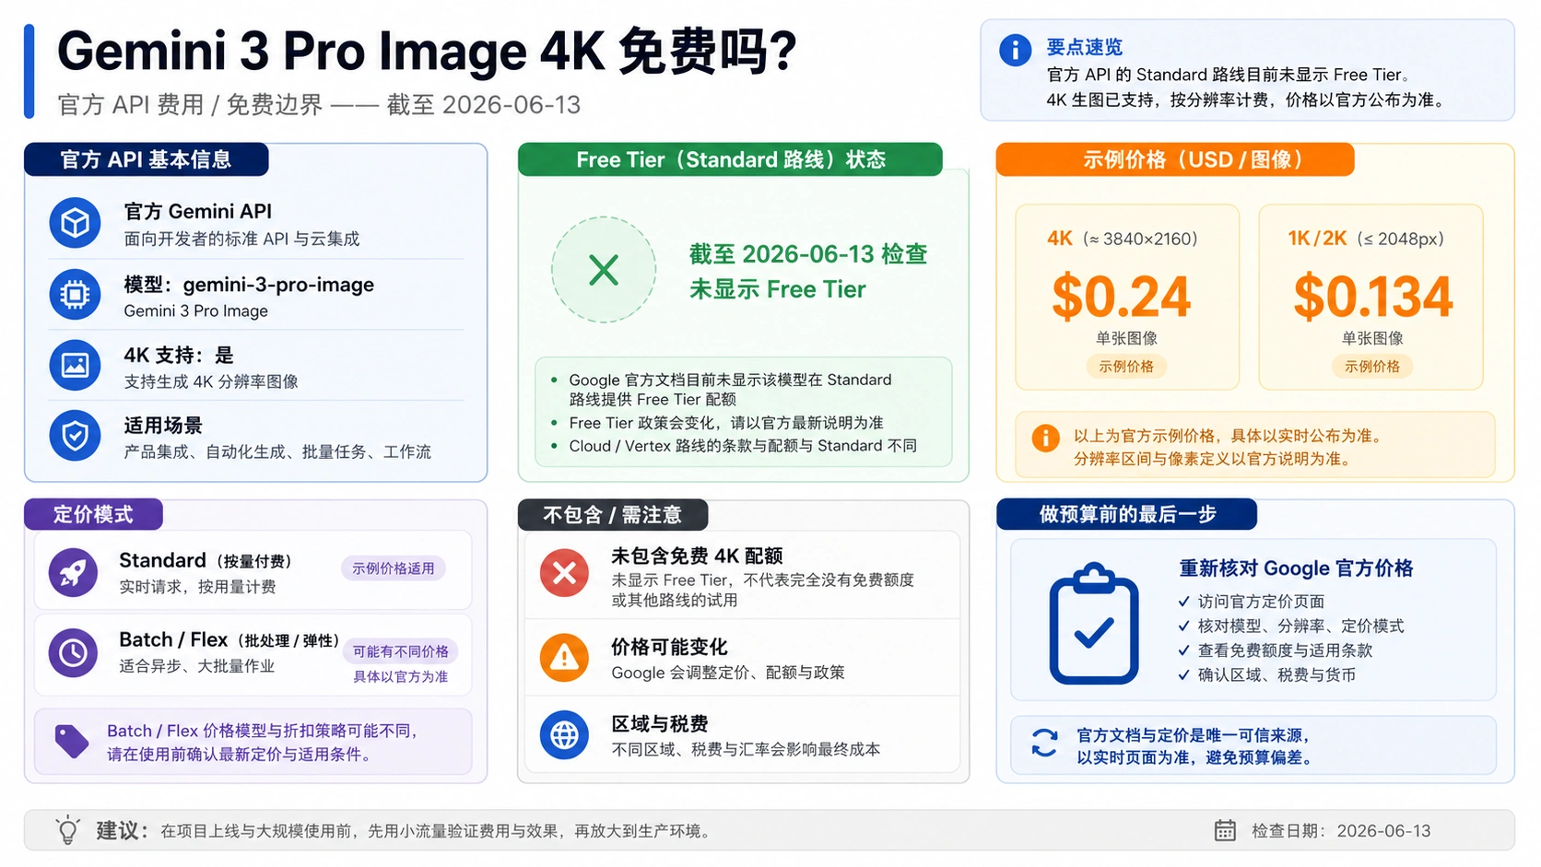Viewport: 1541px width, 867px height.
Task: Click the red X icon beside 未包含免费 4K 配额
Action: coord(564,573)
